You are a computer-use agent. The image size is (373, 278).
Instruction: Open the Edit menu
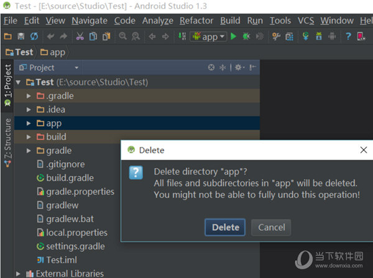click(x=32, y=21)
